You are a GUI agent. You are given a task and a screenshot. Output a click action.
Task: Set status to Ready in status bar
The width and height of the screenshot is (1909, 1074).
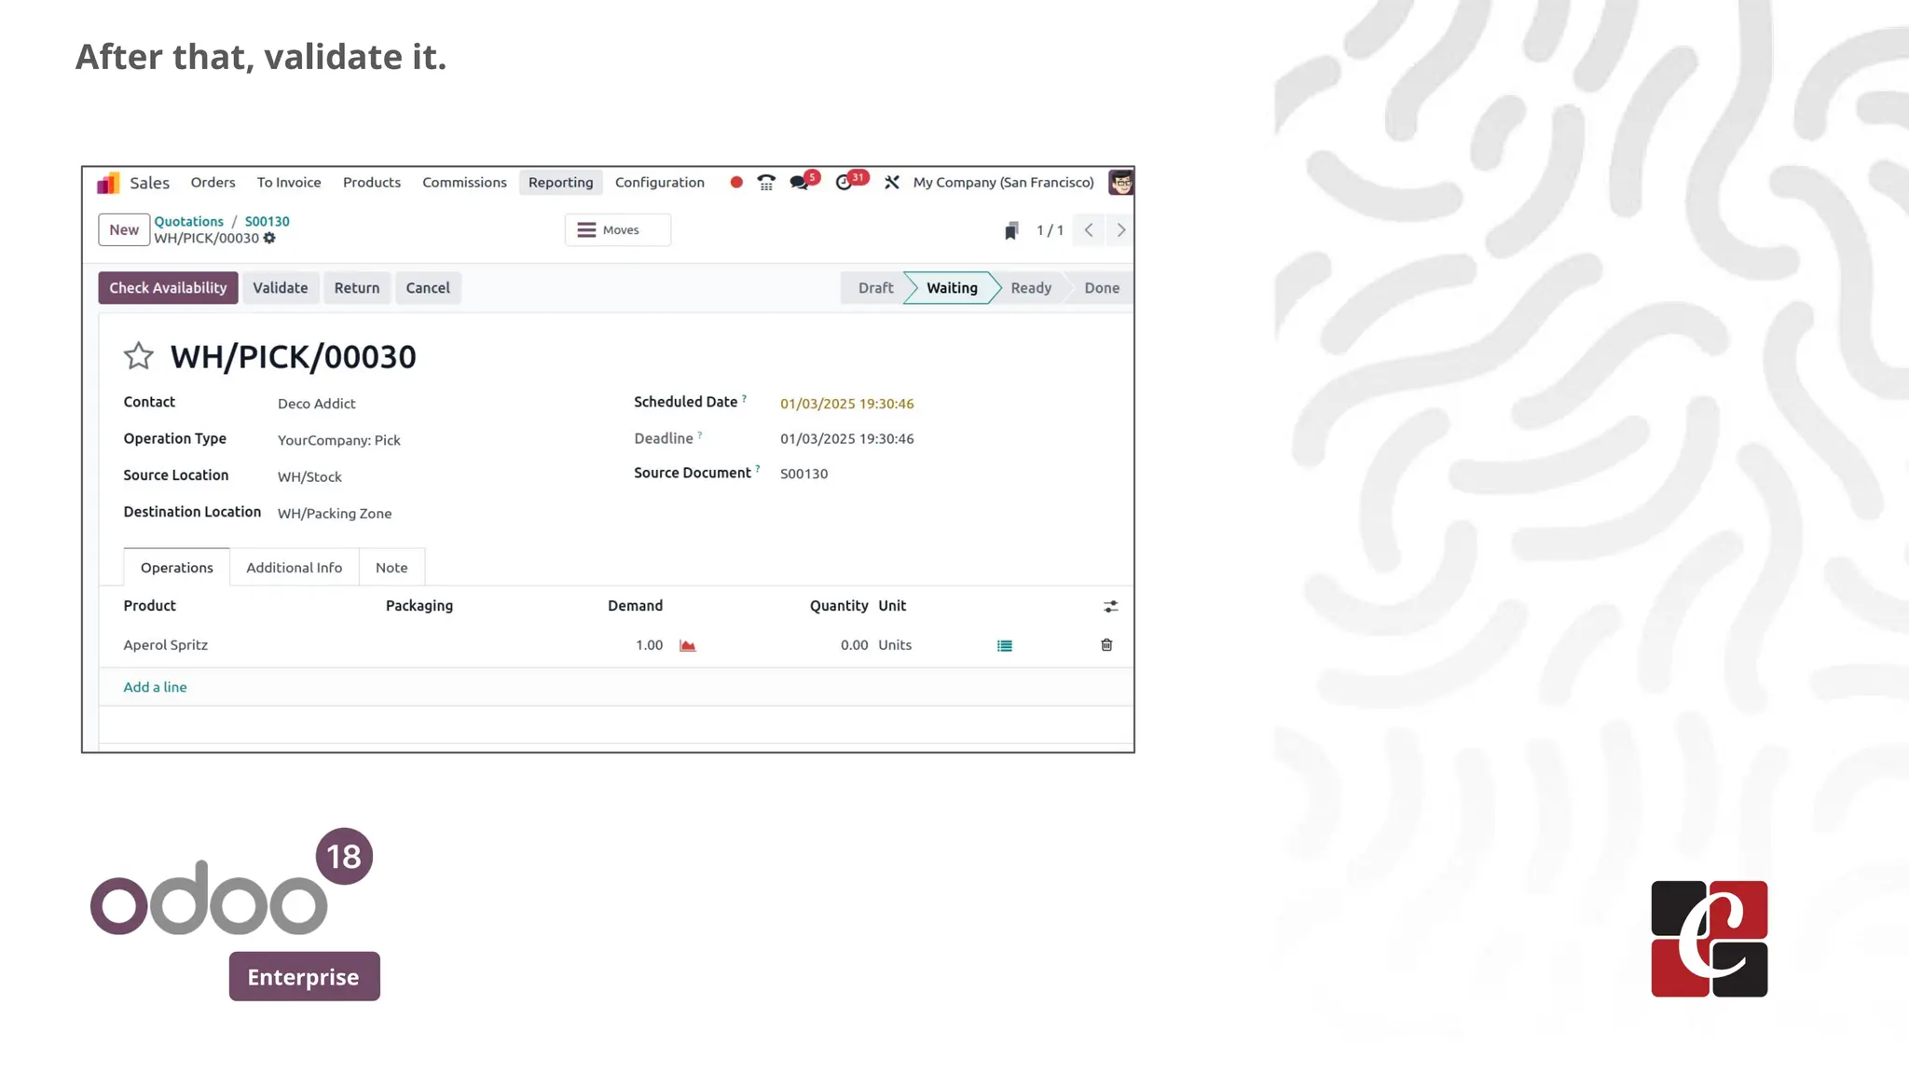(x=1030, y=288)
